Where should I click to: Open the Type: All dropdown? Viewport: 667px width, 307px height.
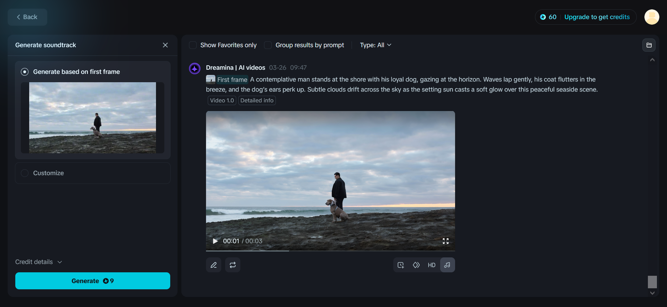click(376, 45)
